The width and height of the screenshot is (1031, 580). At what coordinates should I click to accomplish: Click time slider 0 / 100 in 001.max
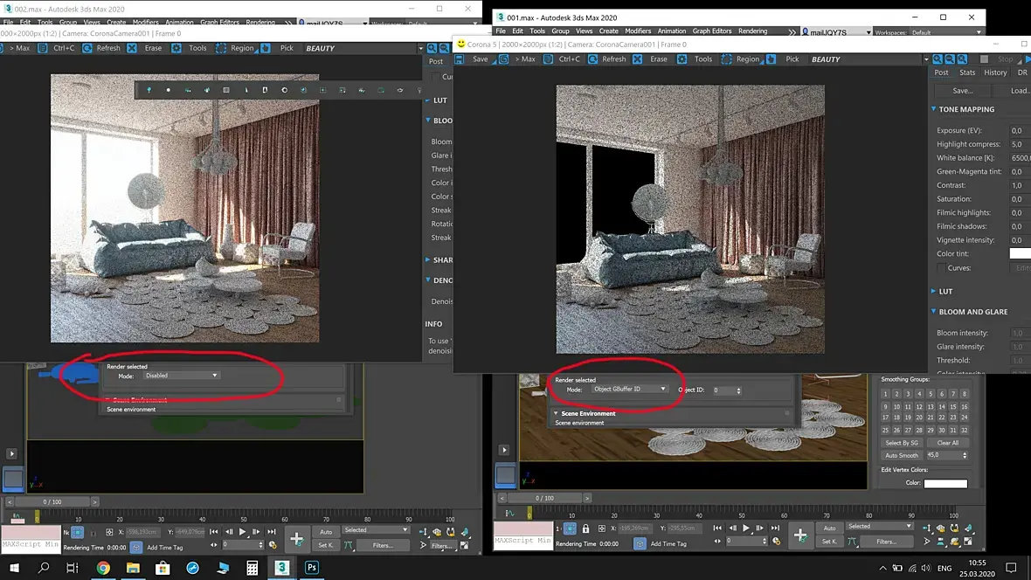(x=545, y=499)
